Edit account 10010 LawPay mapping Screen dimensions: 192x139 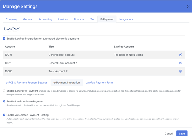pyautogui.click(x=180, y=55)
